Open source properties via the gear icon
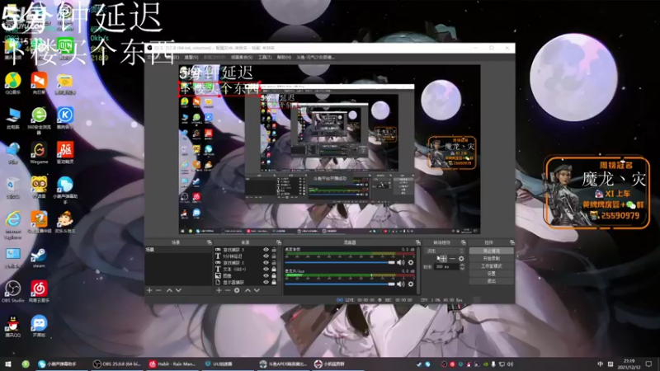The image size is (660, 371). pos(237,290)
